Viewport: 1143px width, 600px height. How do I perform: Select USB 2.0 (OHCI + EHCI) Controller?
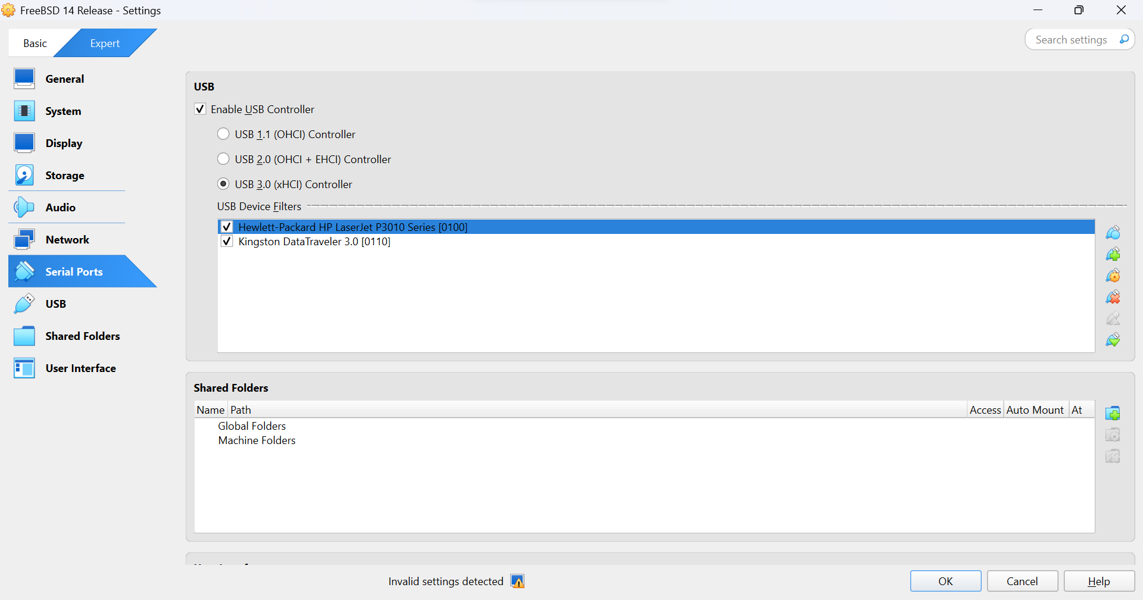point(223,160)
